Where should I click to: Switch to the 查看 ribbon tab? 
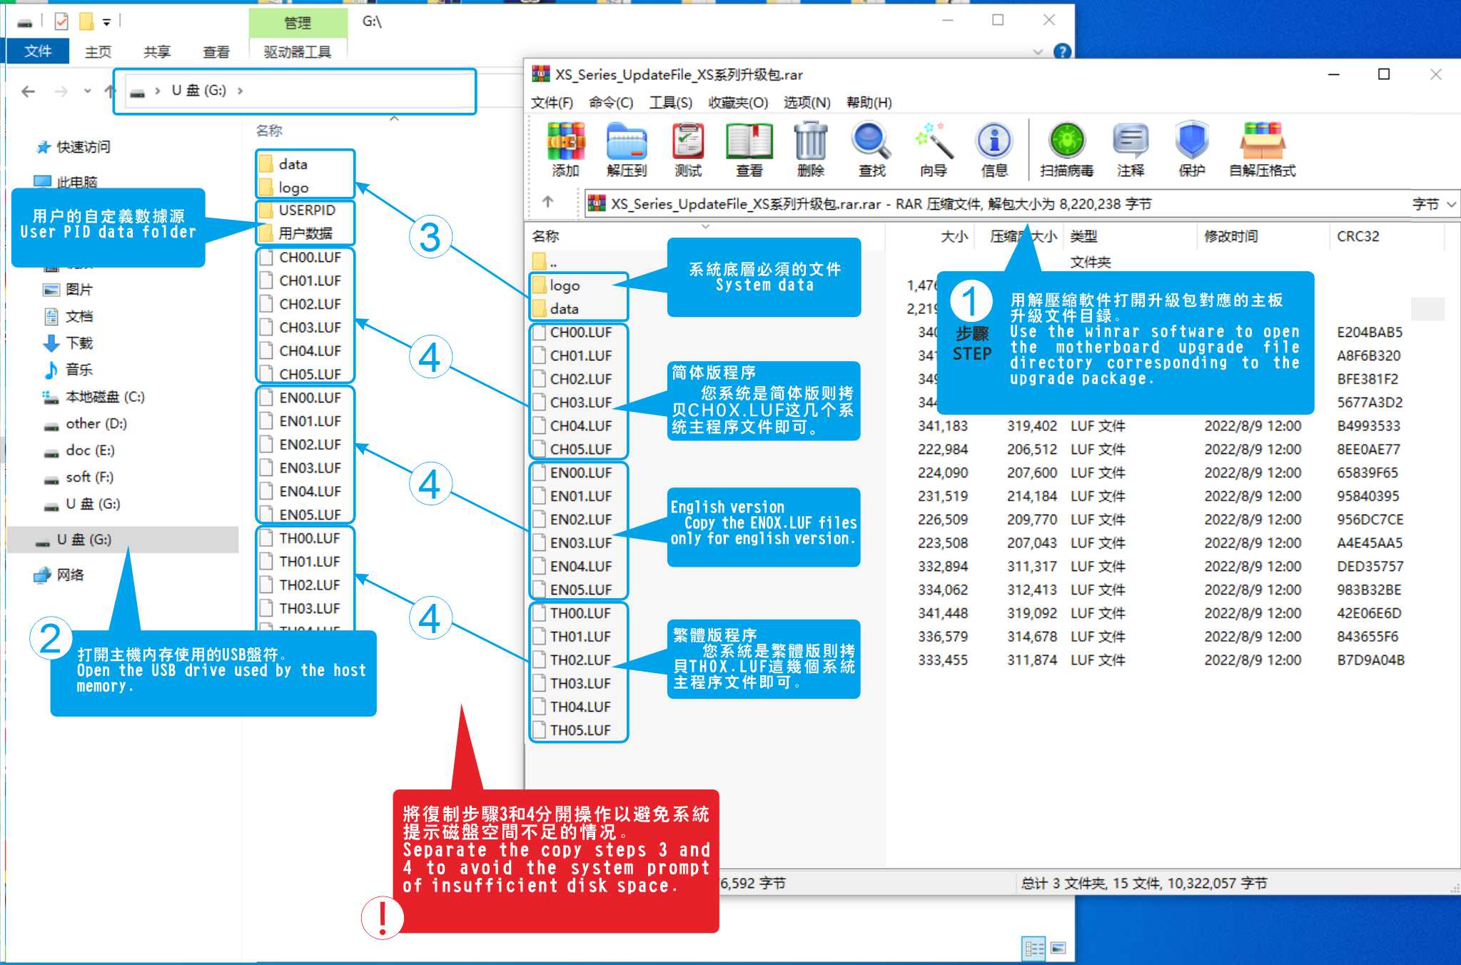[x=216, y=52]
